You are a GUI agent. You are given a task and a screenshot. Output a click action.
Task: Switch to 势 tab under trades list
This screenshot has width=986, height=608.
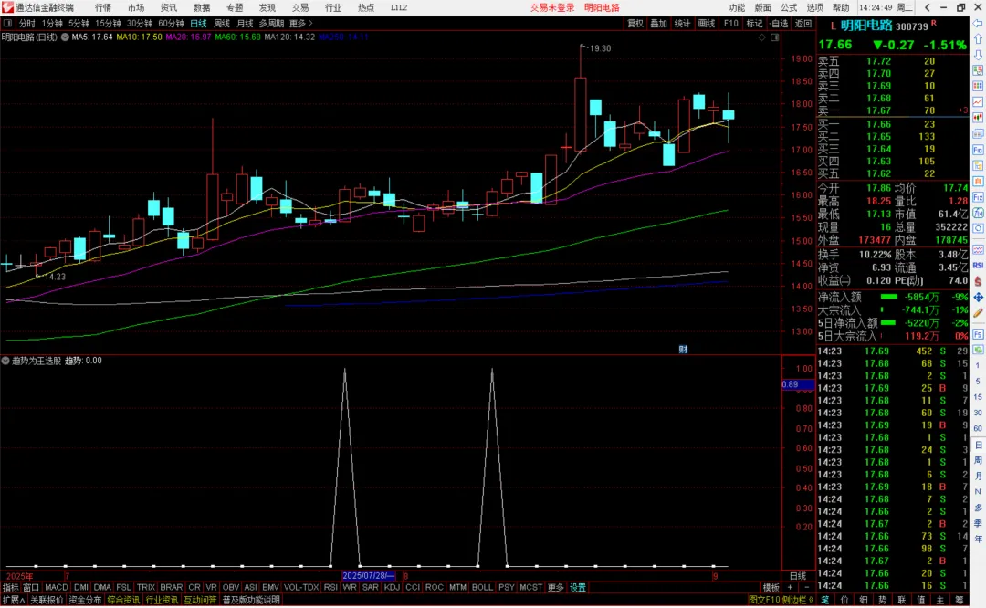click(882, 600)
